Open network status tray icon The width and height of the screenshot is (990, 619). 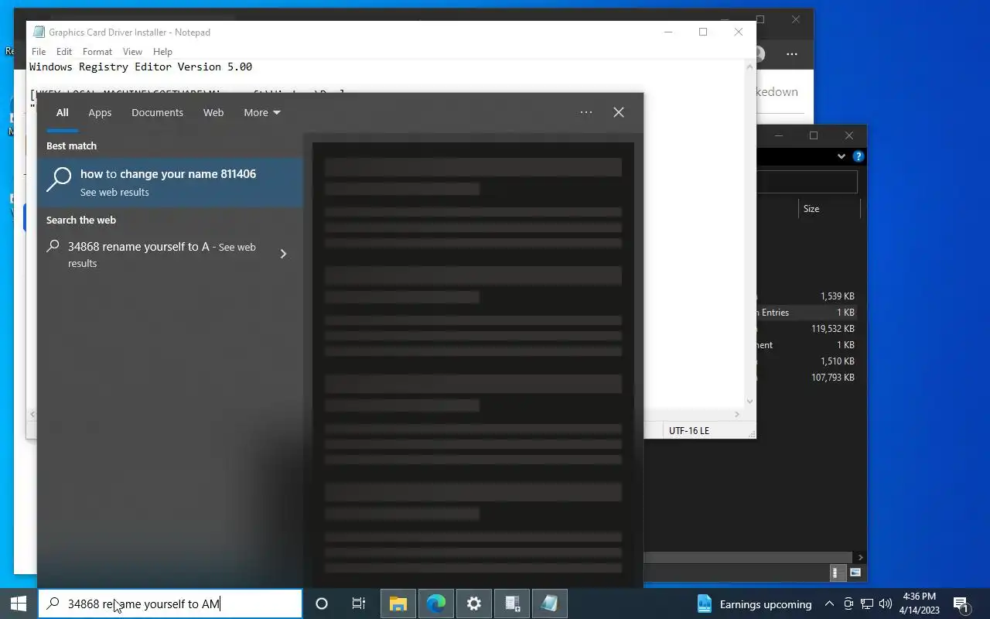tap(867, 604)
